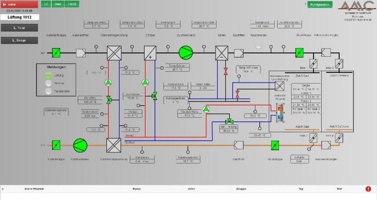Click the green Außenluftklappe damper icon
The height and width of the screenshot is (200, 377).
click(56, 53)
